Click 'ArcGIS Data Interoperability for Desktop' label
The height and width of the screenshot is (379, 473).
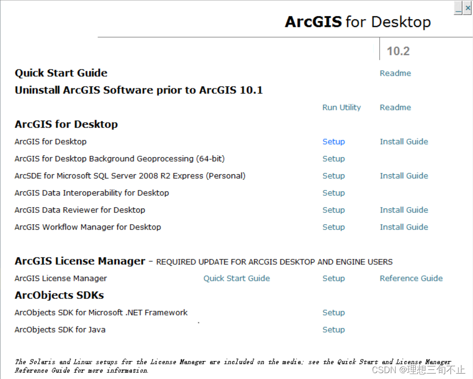[92, 193]
